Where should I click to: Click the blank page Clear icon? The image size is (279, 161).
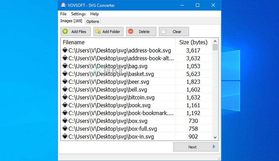coord(163,31)
